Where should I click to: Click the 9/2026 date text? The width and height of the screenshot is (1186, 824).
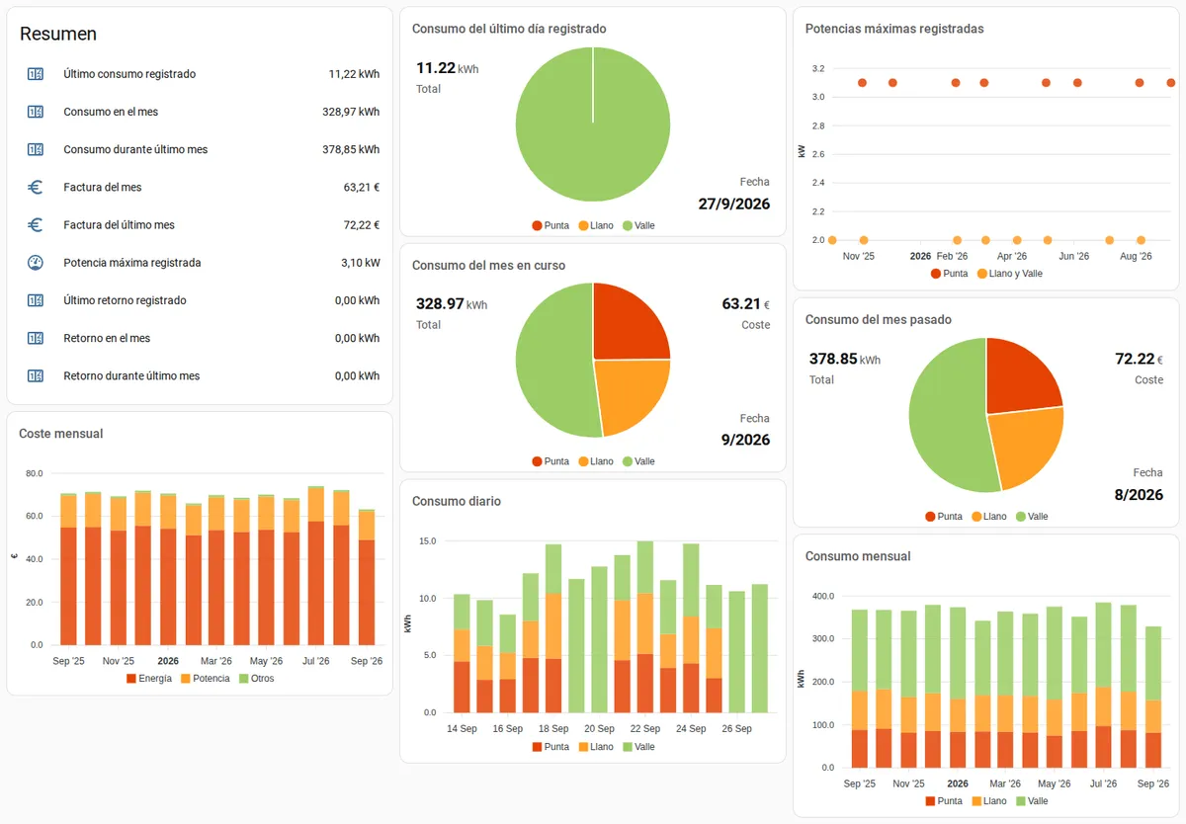[746, 441]
